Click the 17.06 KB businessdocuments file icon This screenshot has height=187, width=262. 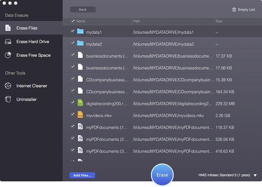80,67
